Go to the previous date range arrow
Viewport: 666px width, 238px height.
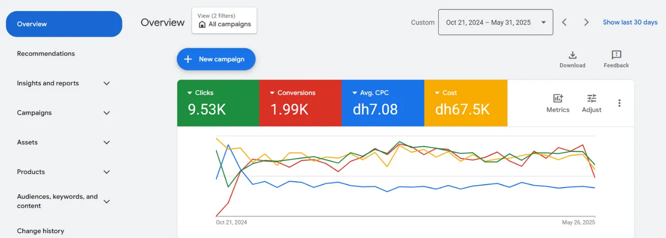564,22
